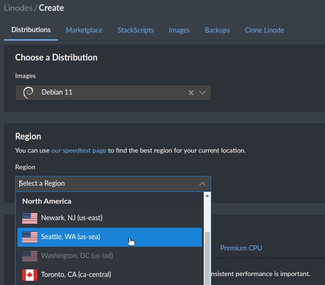The image size is (325, 285).
Task: Click the Debian 11 images select box
Action: coord(113,93)
